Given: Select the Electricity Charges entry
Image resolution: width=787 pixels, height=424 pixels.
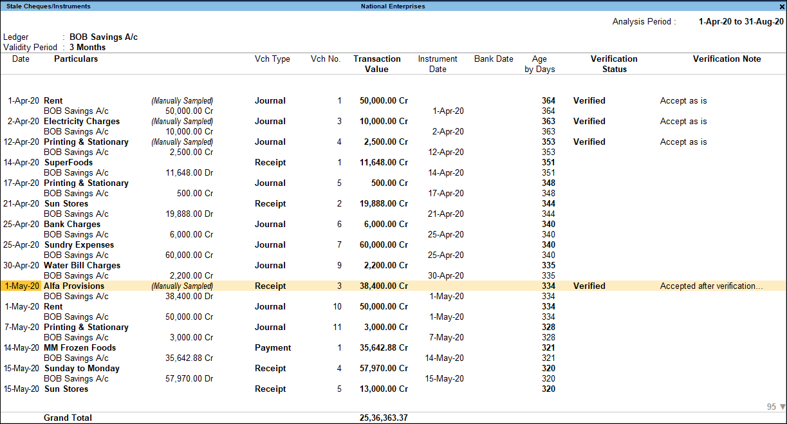Looking at the screenshot, I should coord(393,122).
